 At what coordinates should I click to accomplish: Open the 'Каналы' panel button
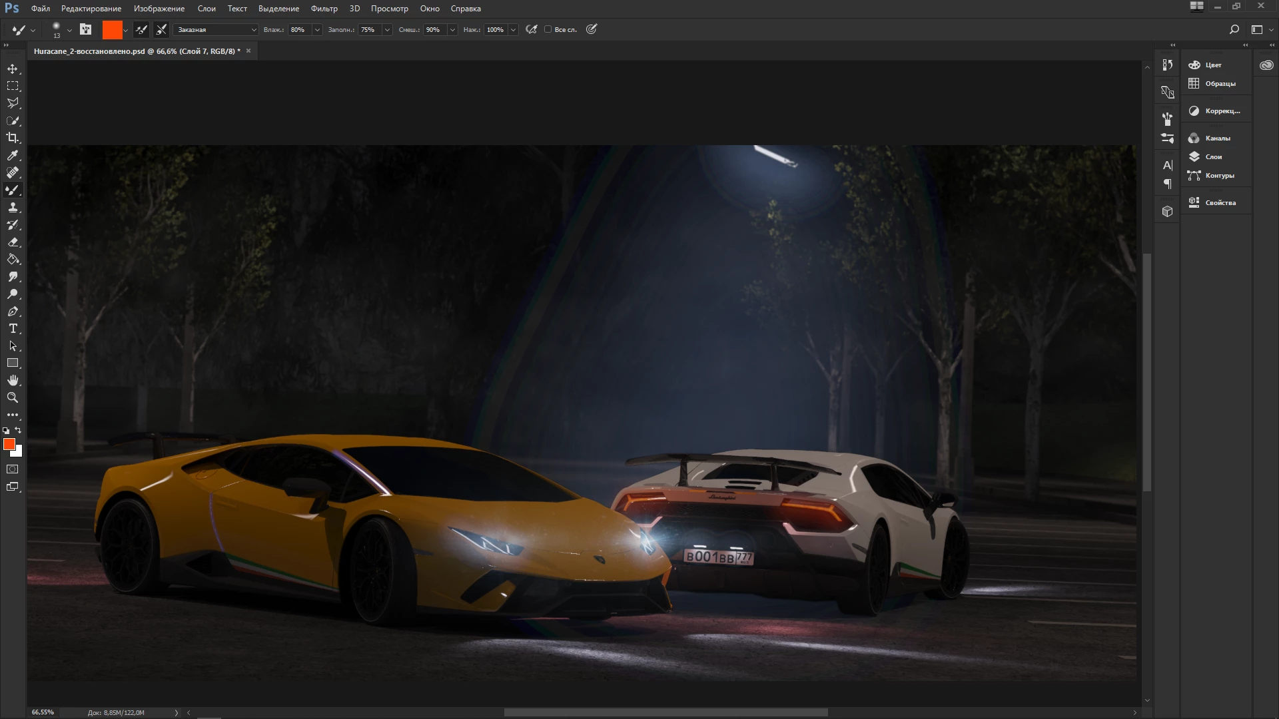pos(1217,138)
